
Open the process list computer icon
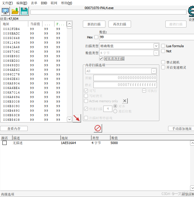click(5, 11)
